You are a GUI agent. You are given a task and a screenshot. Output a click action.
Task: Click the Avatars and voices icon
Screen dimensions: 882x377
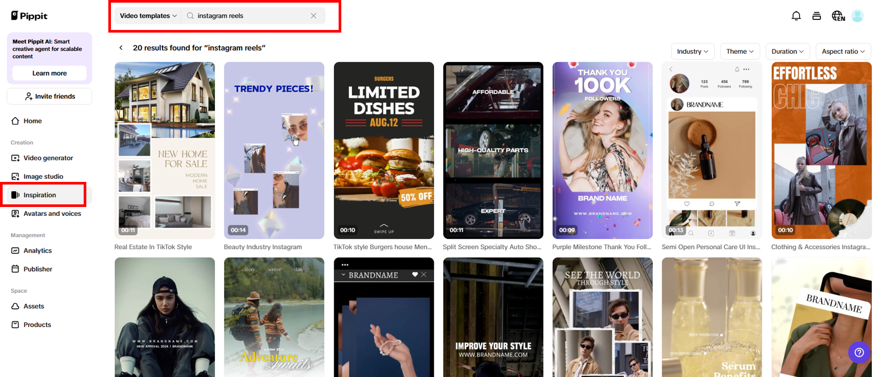click(x=15, y=213)
